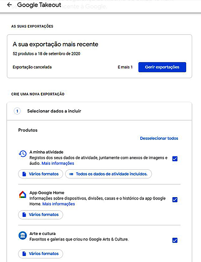Uncheck the App Google Home checkbox
Screen dimensions: 201x262
(x=175, y=200)
